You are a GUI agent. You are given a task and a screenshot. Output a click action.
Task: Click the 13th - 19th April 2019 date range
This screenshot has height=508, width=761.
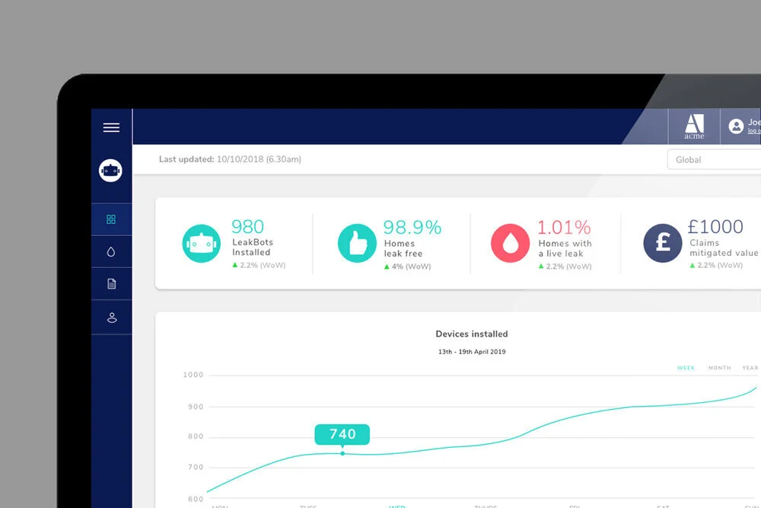point(472,352)
